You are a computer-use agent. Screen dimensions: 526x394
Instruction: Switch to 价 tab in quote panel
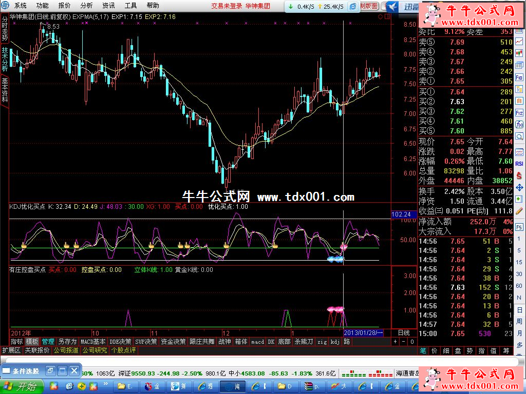435,350
